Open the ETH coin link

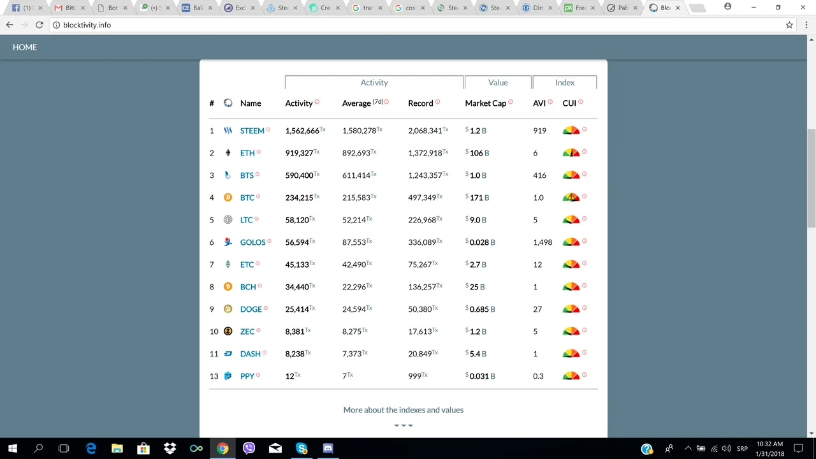point(247,153)
